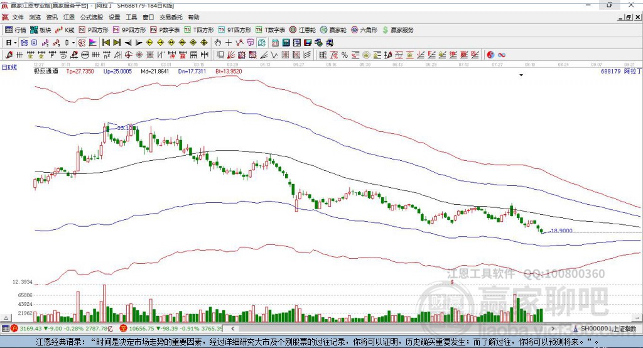Screen dimensions: 643x348
Task: Open the P四方形 square tool
Action: (x=94, y=30)
